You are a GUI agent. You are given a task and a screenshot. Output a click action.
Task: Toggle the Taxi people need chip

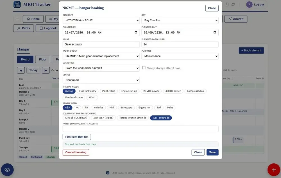159,108
